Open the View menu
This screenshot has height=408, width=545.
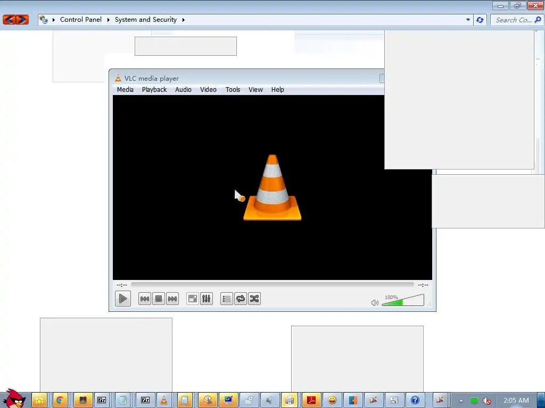coord(255,89)
